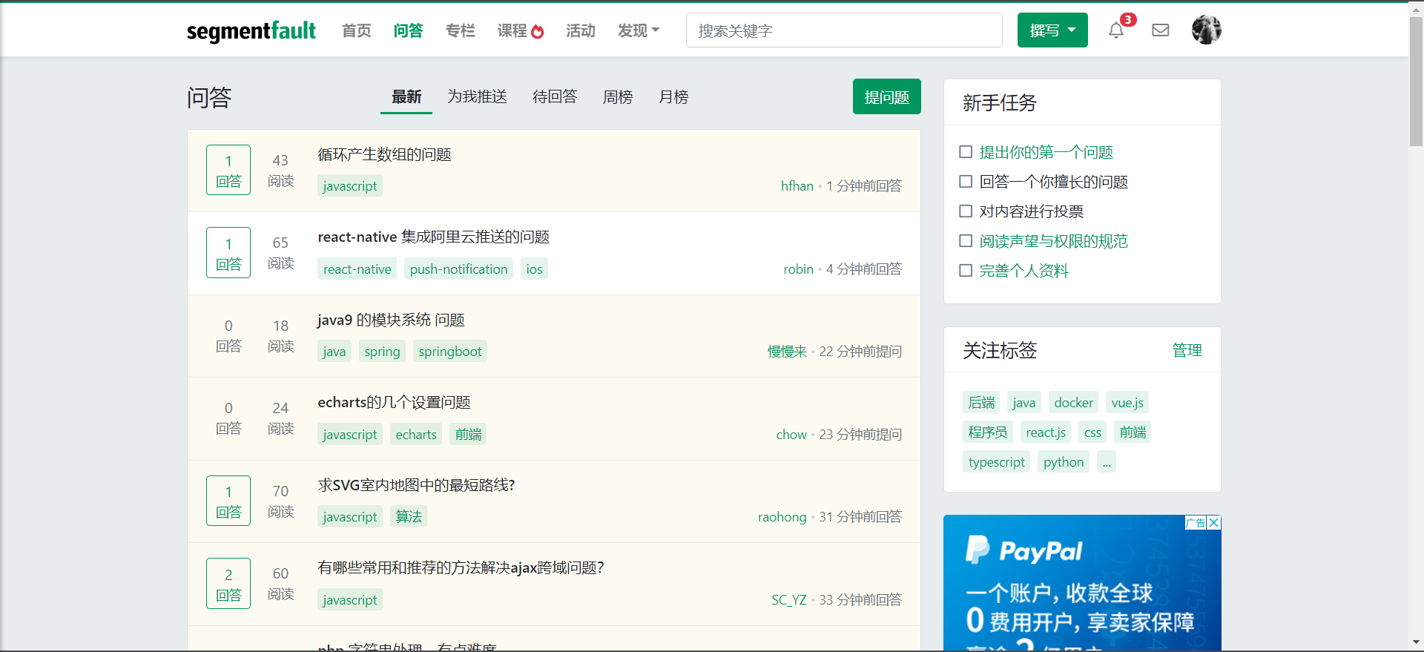Switch to the 周榜 tab
This screenshot has height=652, width=1424.
618,97
